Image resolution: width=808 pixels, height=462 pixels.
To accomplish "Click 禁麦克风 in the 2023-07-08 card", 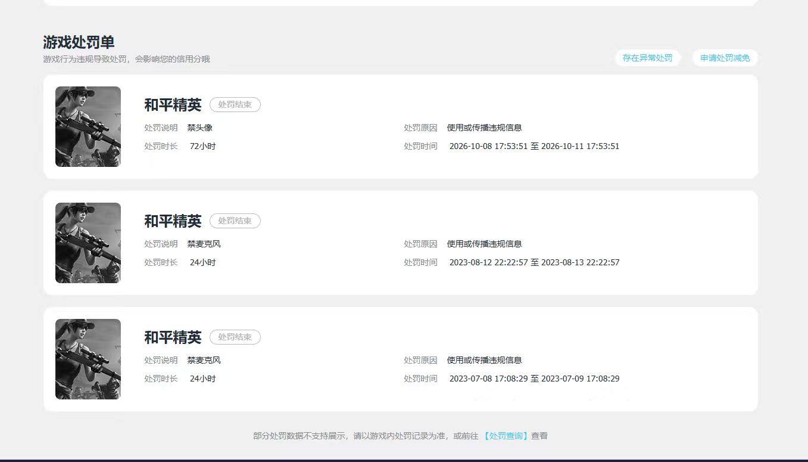I will pyautogui.click(x=204, y=360).
